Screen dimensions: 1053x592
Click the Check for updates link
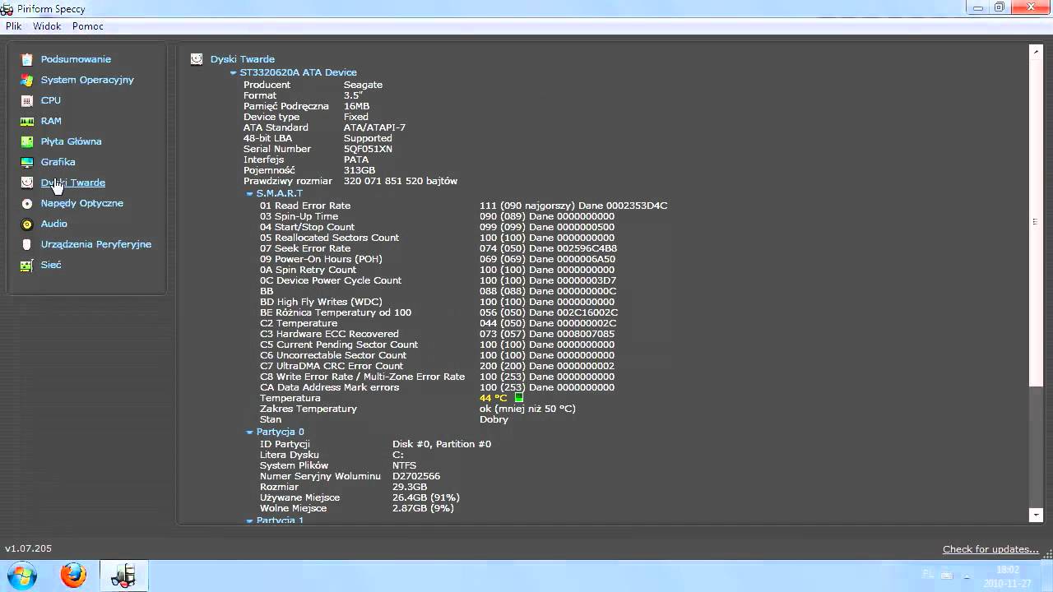tap(990, 549)
